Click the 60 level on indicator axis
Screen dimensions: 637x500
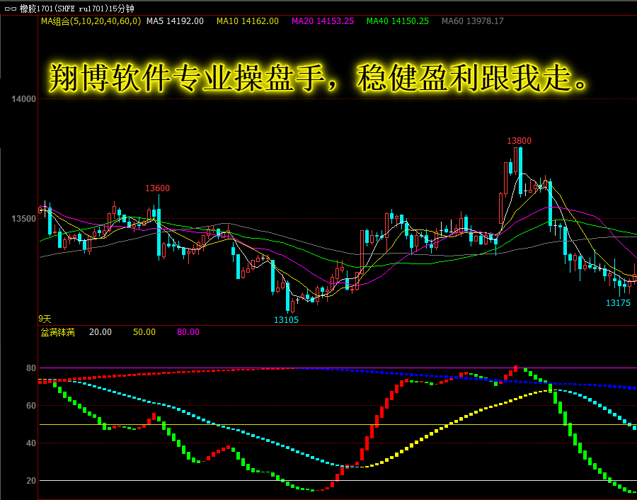click(x=31, y=406)
